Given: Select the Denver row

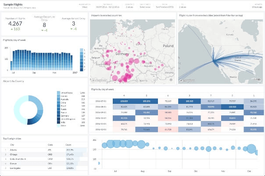Looking at the screenshot, I should (44, 164).
